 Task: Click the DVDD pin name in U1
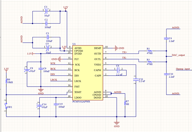(x=78, y=54)
